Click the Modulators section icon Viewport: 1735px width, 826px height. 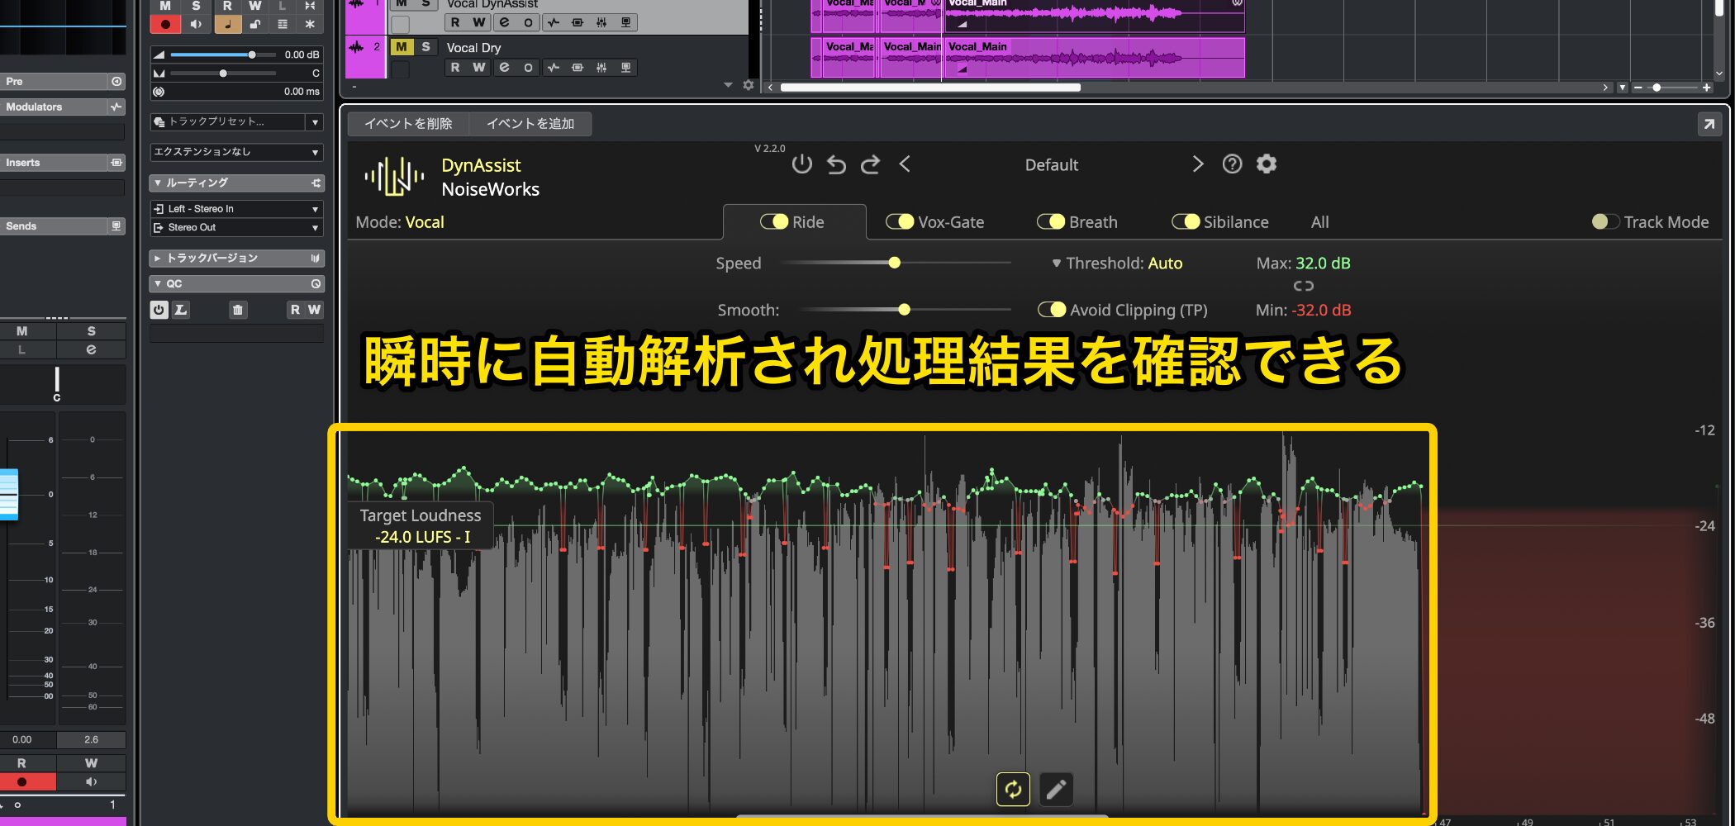pos(116,107)
